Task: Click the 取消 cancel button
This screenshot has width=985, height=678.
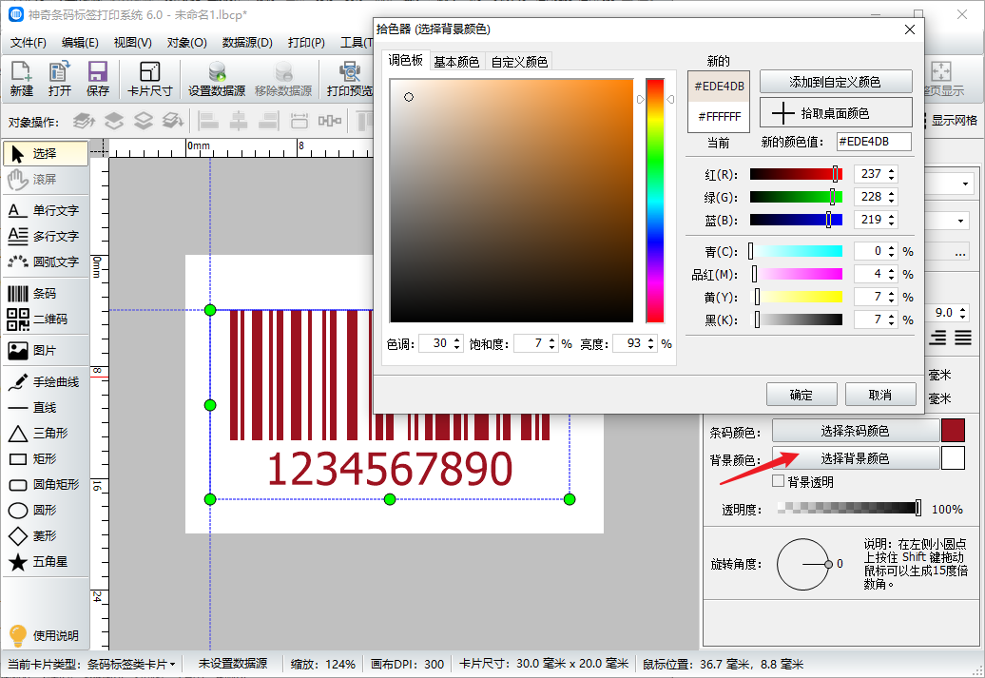Action: tap(880, 395)
